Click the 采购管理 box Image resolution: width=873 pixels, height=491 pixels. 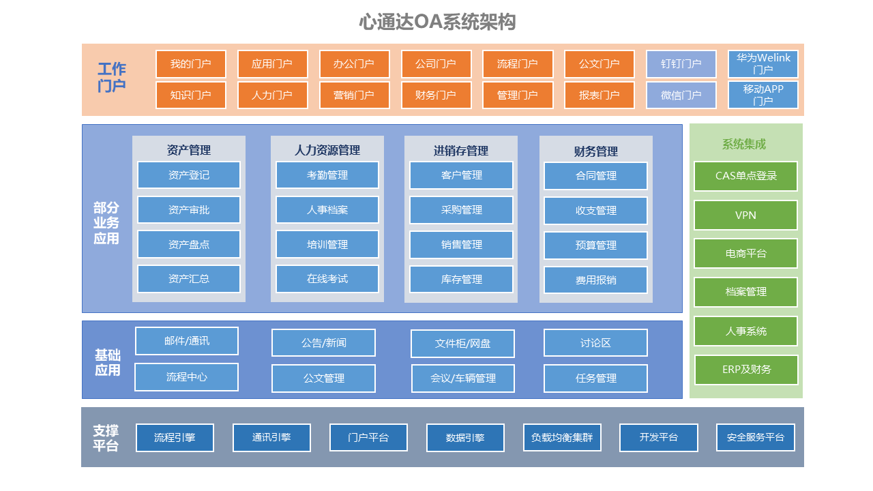pyautogui.click(x=462, y=210)
